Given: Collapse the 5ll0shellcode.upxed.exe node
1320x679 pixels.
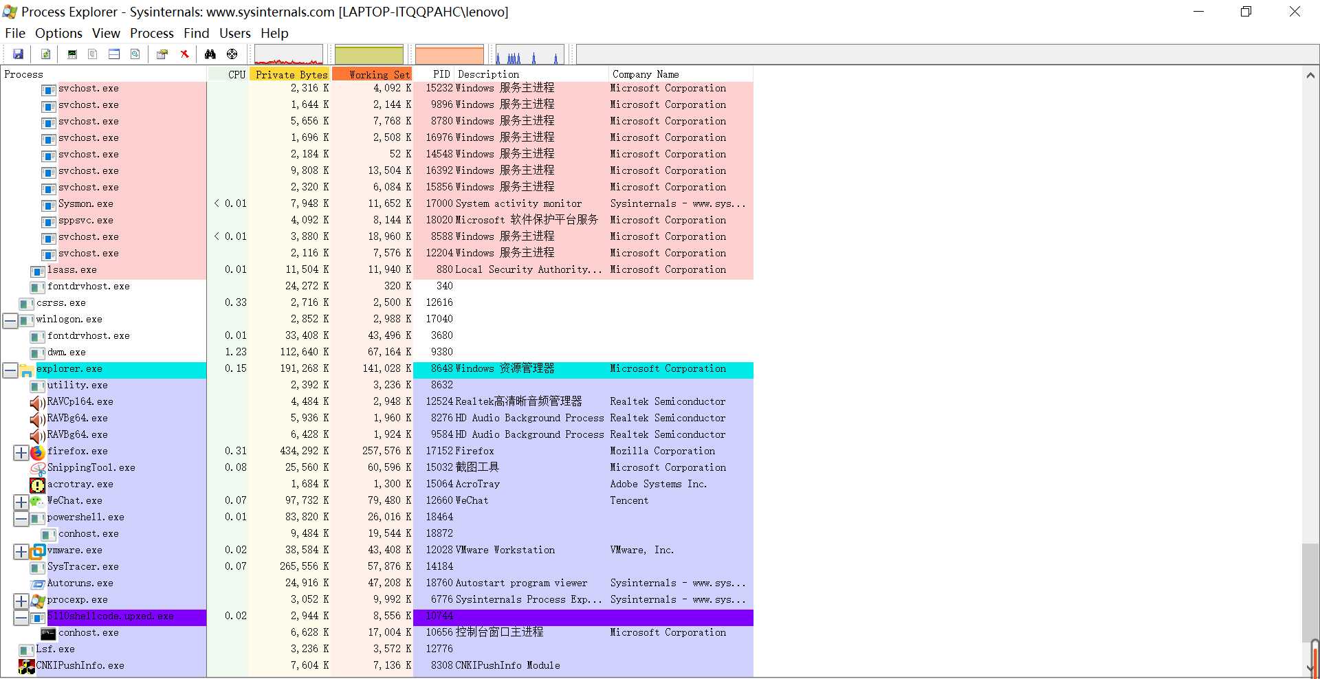Looking at the screenshot, I should click(21, 617).
